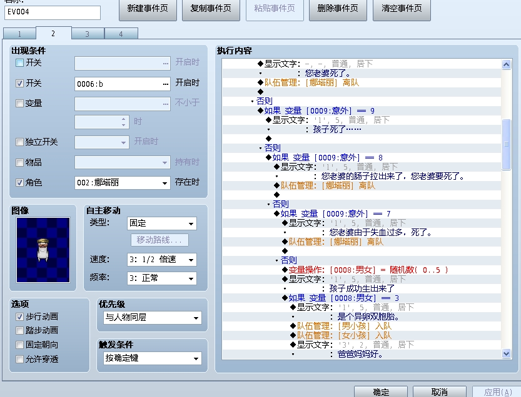The height and width of the screenshot is (397, 521).
Task: Click the 复制事件页 button
Action: tap(211, 9)
